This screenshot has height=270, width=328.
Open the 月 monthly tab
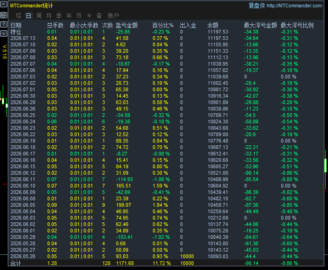click(49, 16)
